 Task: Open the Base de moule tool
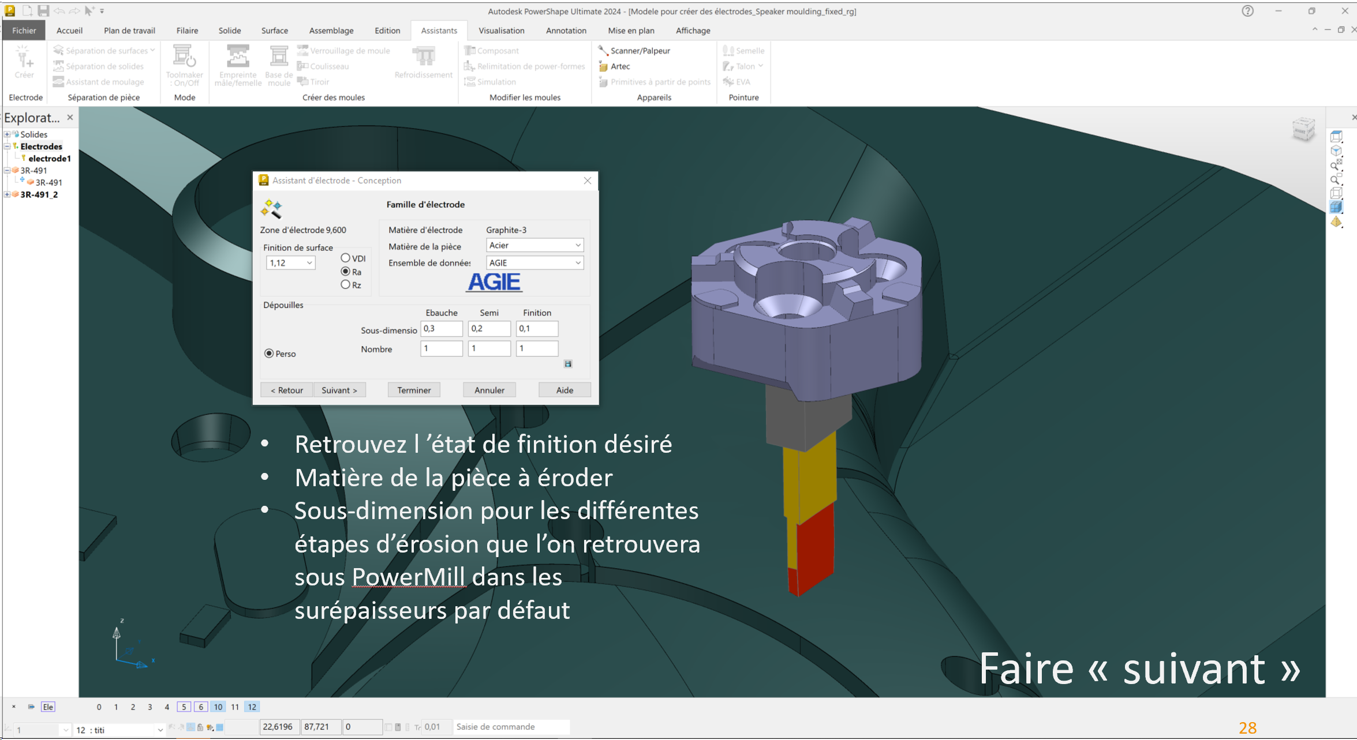point(279,65)
